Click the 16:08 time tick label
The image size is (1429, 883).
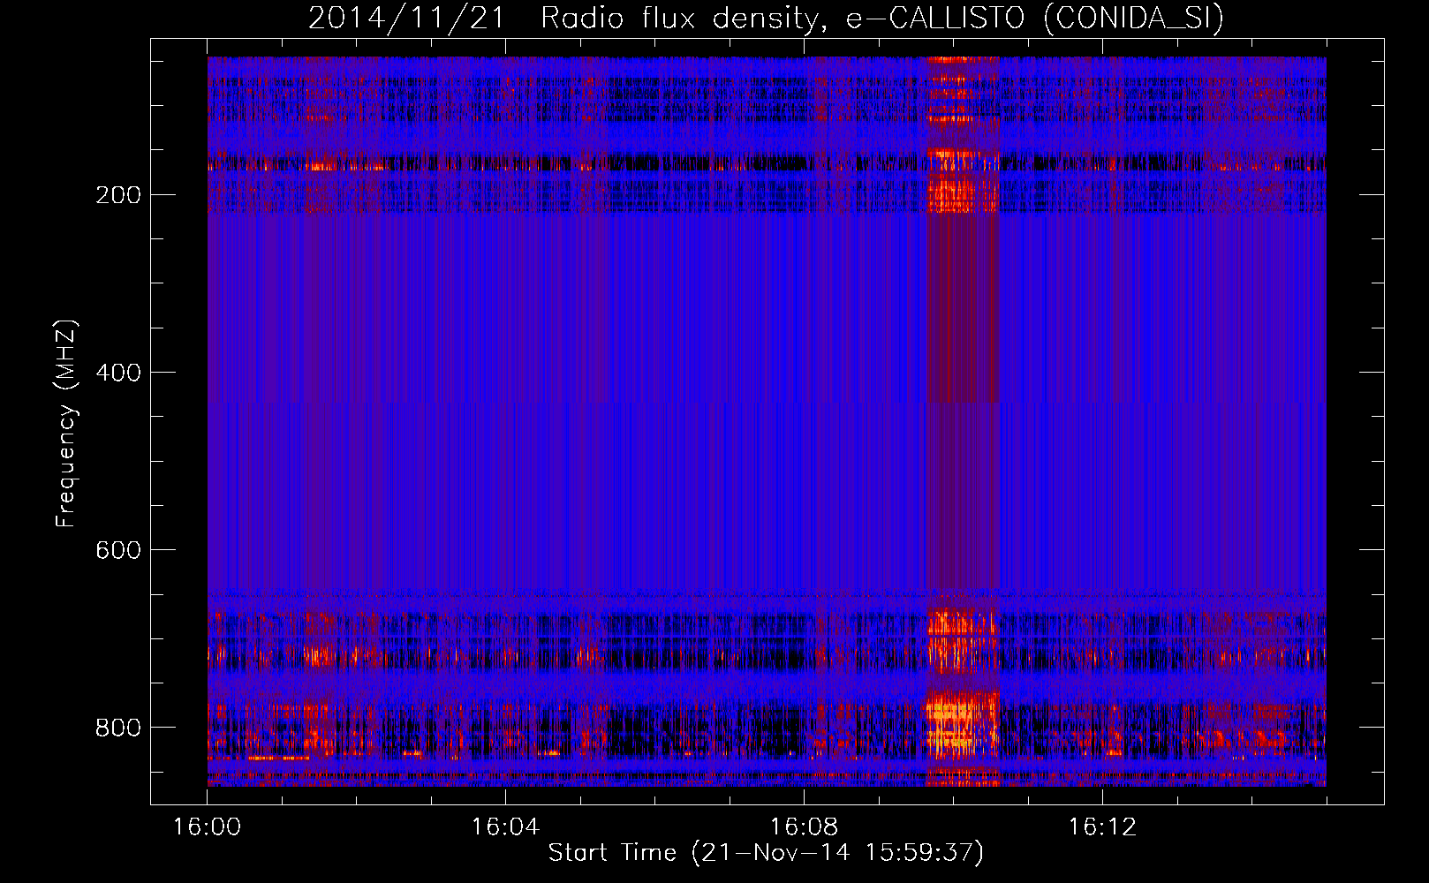804,827
